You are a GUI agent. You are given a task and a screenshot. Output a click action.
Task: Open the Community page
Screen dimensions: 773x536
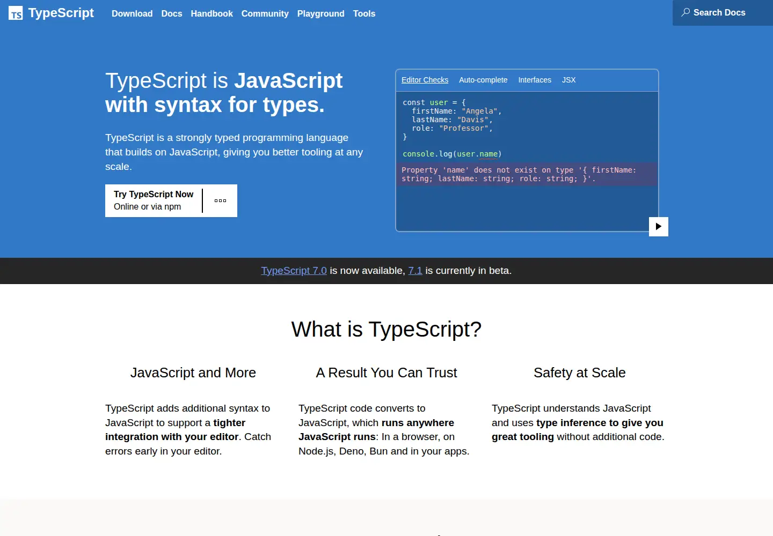[x=265, y=13]
